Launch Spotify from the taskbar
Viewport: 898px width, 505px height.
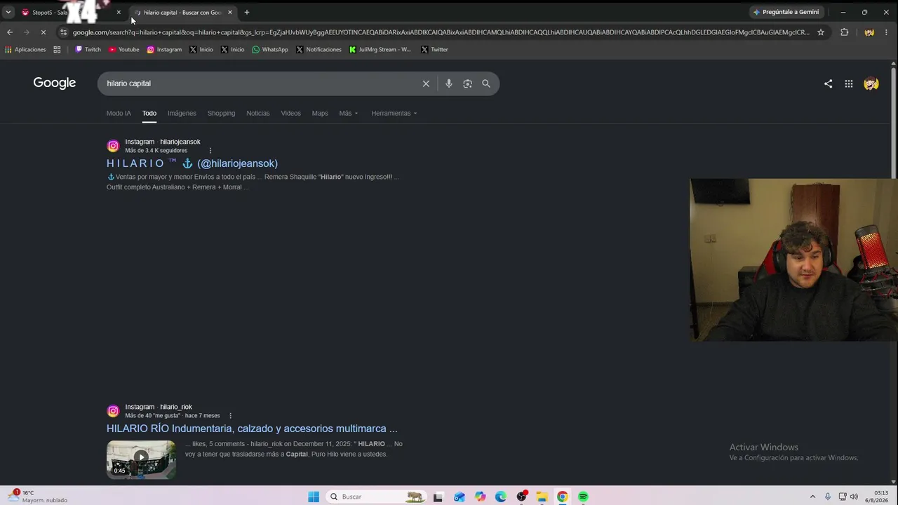583,497
